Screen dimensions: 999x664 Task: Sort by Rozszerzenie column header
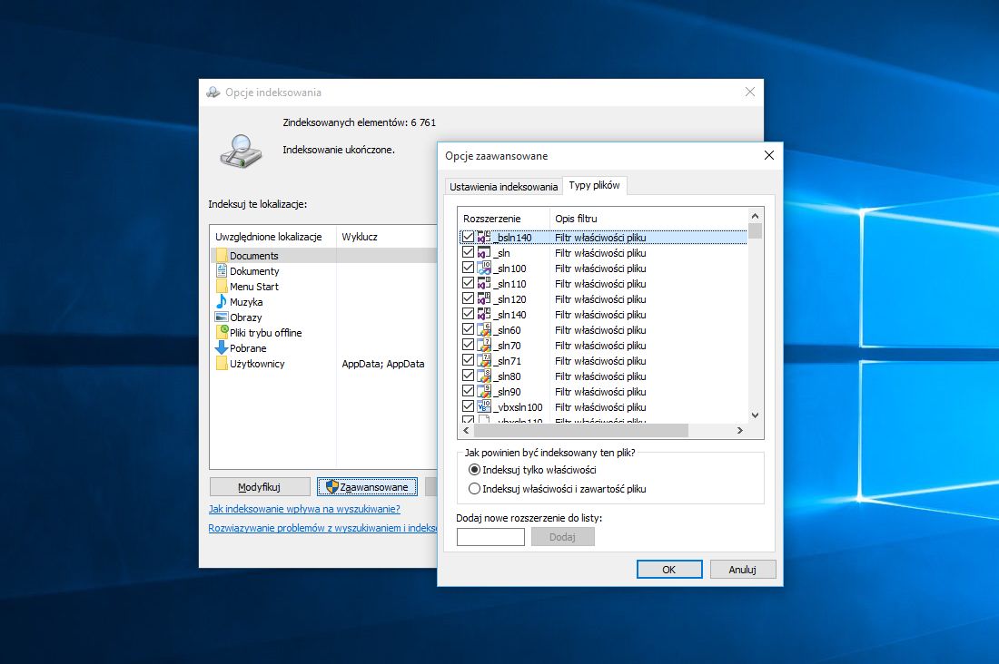pyautogui.click(x=504, y=219)
